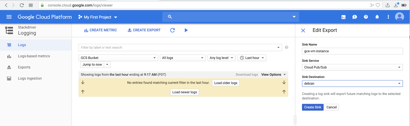Click Load older logs button
This screenshot has height=126, width=410.
coord(225,83)
